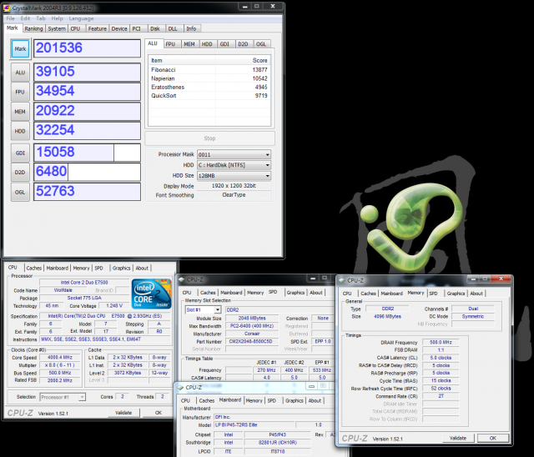
Task: Open the Help menu in CrystalMark
Action: pyautogui.click(x=58, y=18)
